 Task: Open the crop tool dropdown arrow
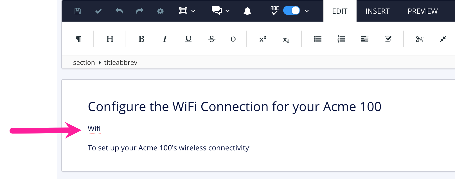point(193,11)
